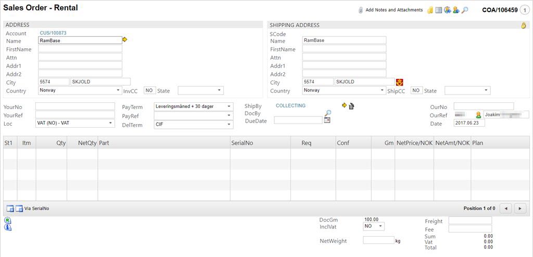This screenshot has height=257, width=533.
Task: Click the padlock icon in Shipping Address header
Action: 524,25
